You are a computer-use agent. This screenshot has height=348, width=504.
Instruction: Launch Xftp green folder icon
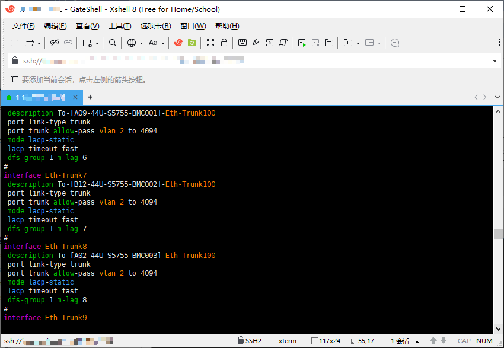pos(192,43)
